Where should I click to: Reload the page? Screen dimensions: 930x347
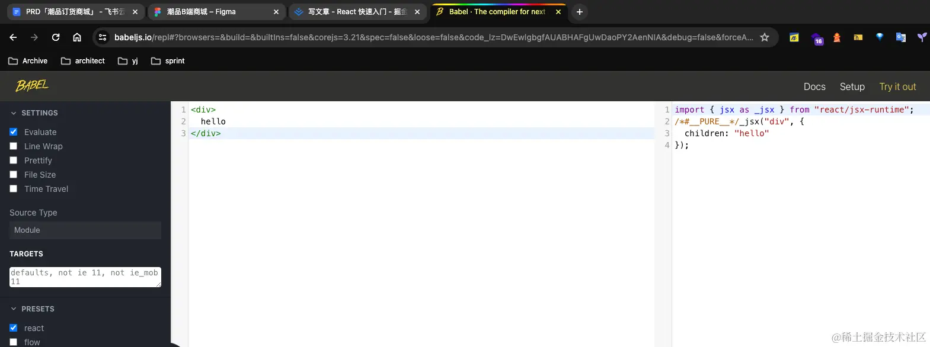point(56,37)
